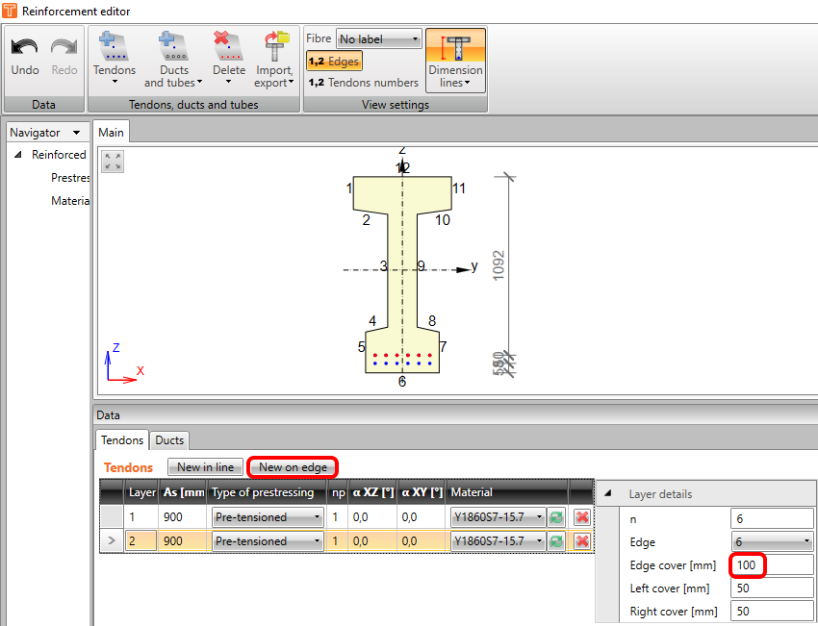Toggle Tendons numbers display
818x626 pixels.
(x=363, y=83)
